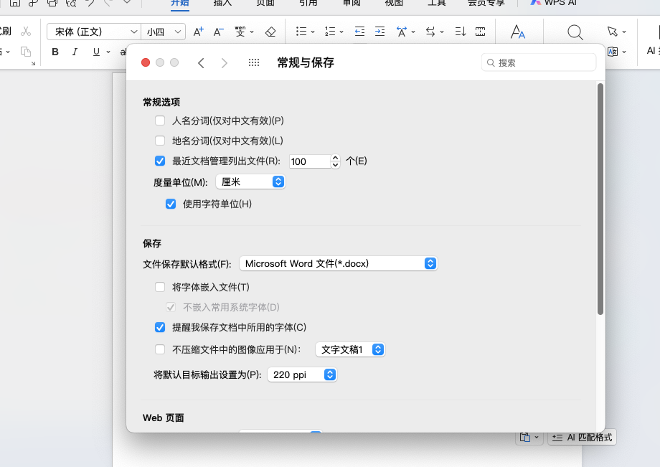Open the 文字文稿1 document dropdown

[x=350, y=349]
